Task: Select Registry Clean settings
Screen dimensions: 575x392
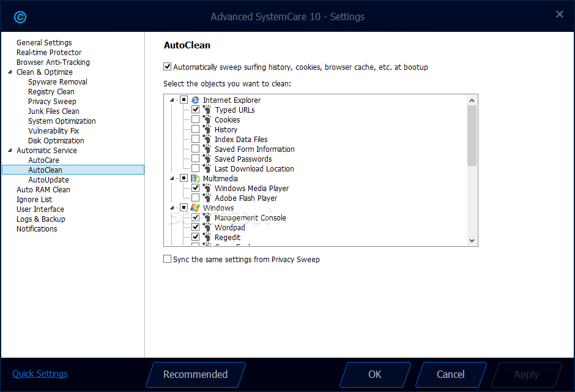Action: [51, 91]
